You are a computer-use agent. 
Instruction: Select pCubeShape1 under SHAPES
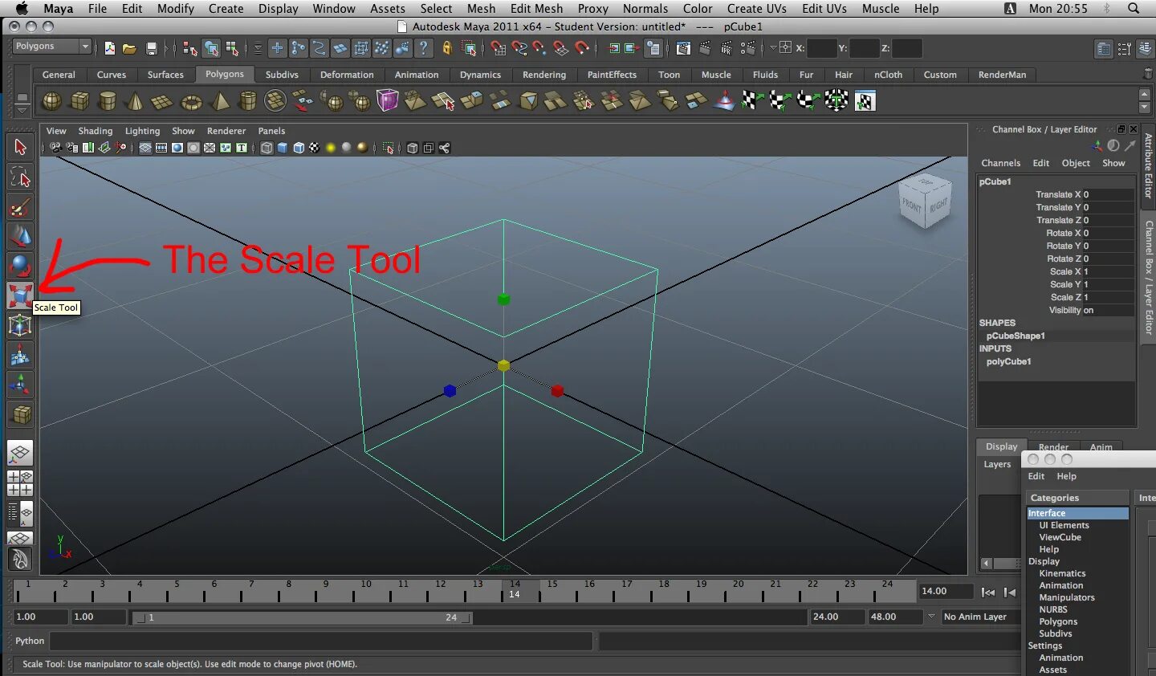(x=1016, y=336)
